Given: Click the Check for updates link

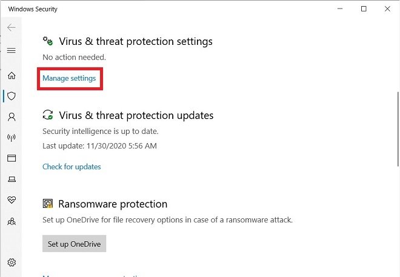Looking at the screenshot, I should (72, 167).
